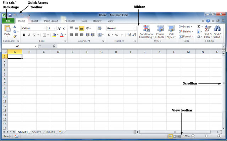
Task: Toggle Top Align vertical alignment
Action: tap(71, 28)
